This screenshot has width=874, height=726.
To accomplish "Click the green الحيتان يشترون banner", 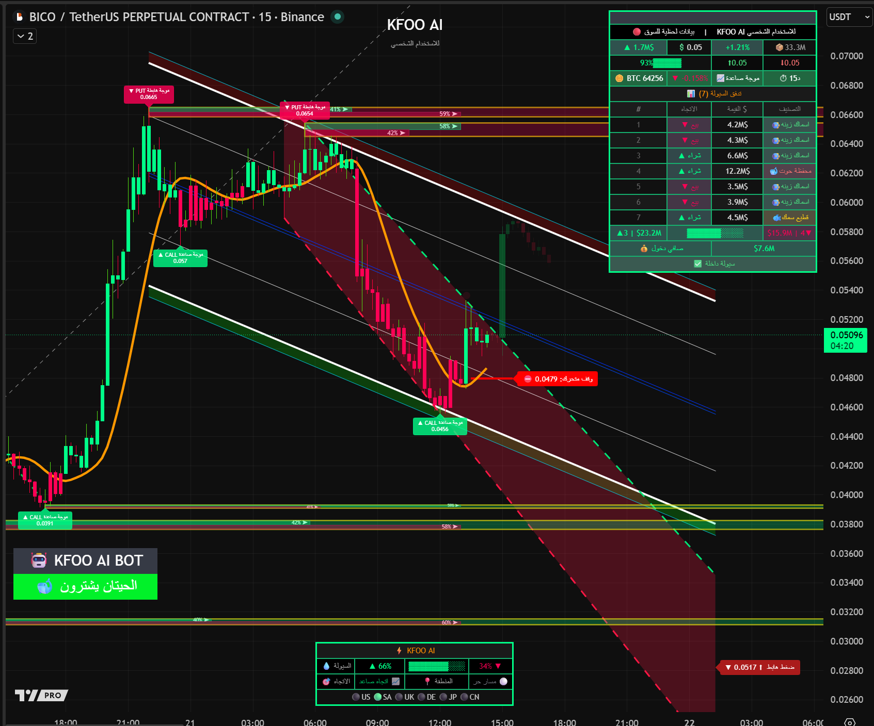I will pos(85,587).
